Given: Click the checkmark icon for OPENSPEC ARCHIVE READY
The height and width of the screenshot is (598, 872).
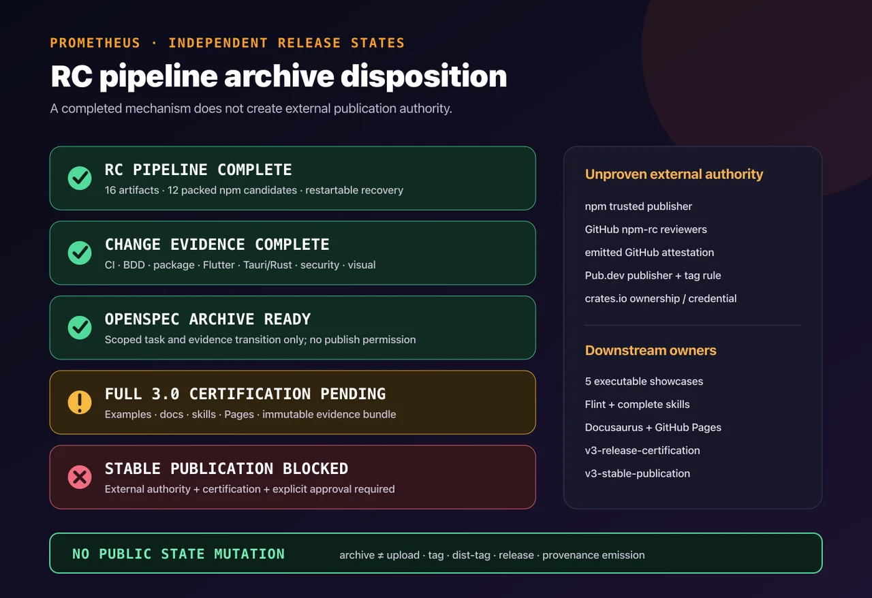Looking at the screenshot, I should pyautogui.click(x=80, y=328).
